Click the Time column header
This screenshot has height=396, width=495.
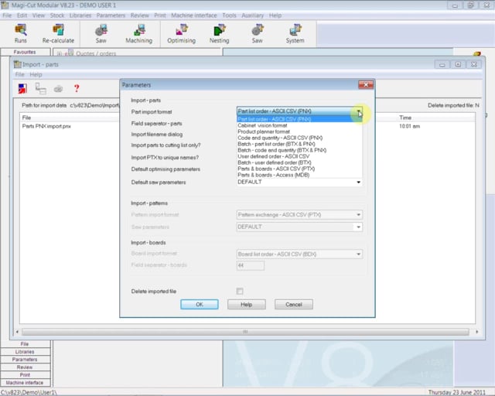(405, 118)
